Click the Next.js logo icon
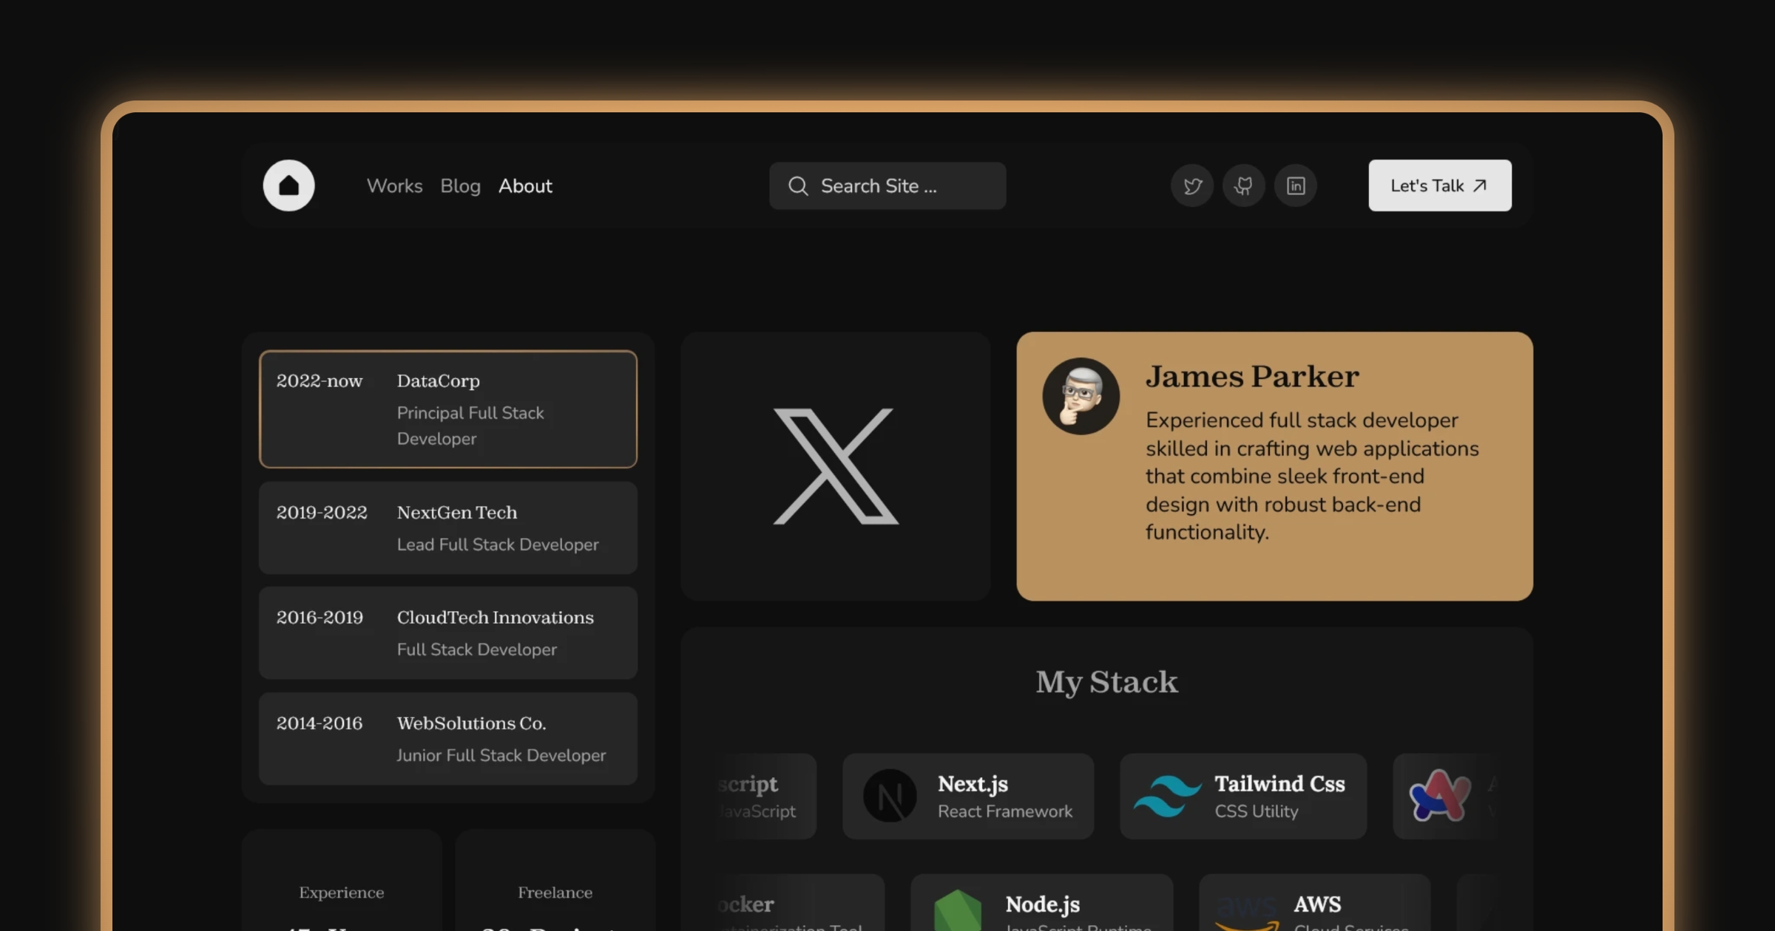This screenshot has width=1775, height=931. coord(890,796)
